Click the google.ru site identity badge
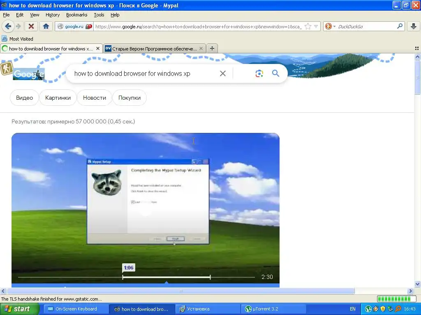Viewport: 421px width, 315px height. click(x=74, y=27)
